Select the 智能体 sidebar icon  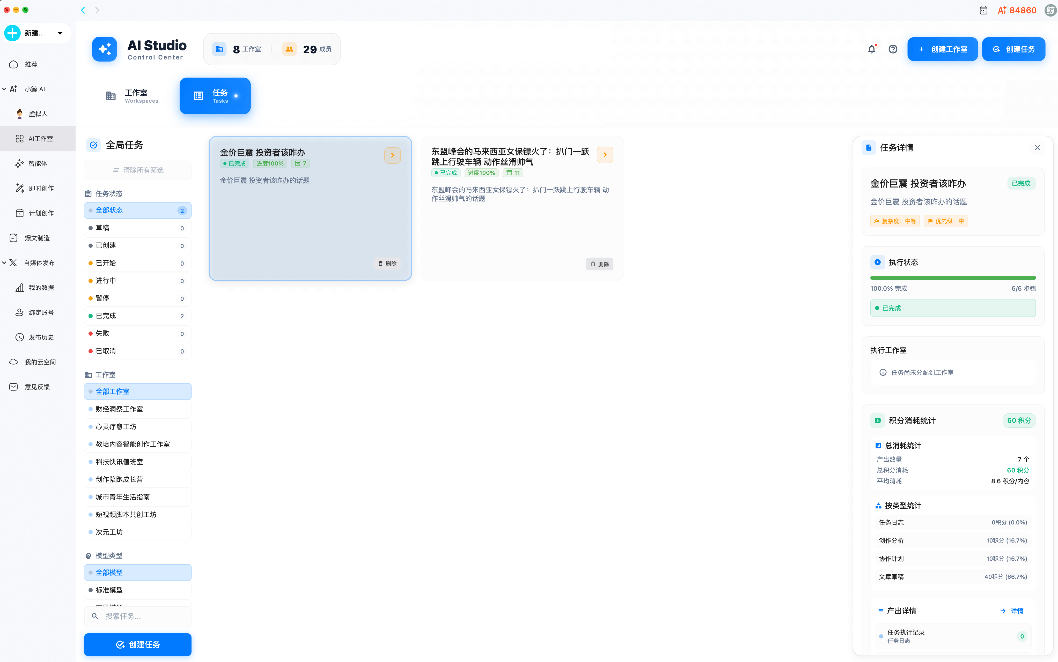37,163
